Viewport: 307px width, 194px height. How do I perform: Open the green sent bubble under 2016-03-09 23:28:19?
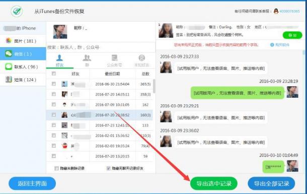point(238,93)
